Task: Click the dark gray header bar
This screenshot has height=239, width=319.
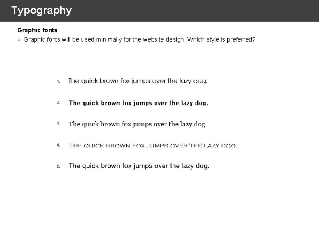Action: pos(159,11)
